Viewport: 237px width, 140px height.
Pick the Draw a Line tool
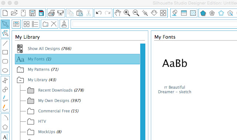coord(5,43)
